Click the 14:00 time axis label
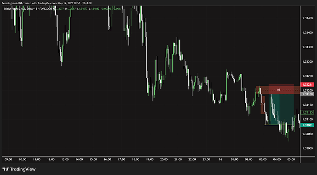 coord(79,159)
